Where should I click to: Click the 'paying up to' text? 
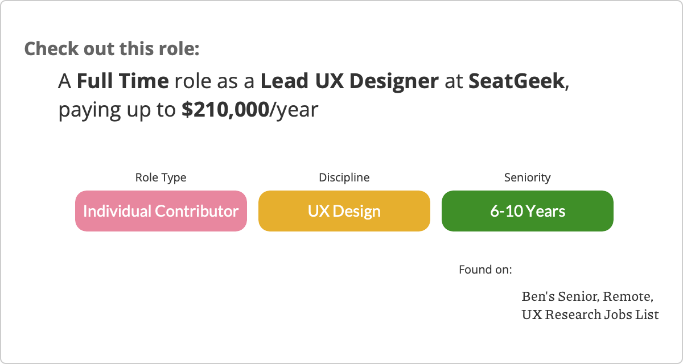(117, 110)
